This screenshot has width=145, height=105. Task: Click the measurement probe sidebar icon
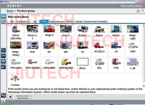[x=3, y=67]
